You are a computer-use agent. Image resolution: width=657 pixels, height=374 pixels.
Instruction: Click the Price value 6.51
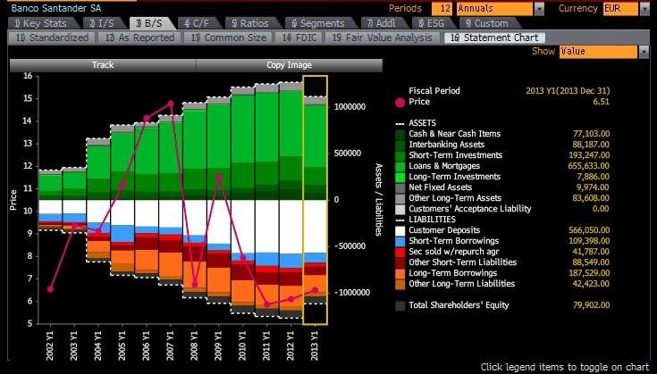[x=601, y=102]
